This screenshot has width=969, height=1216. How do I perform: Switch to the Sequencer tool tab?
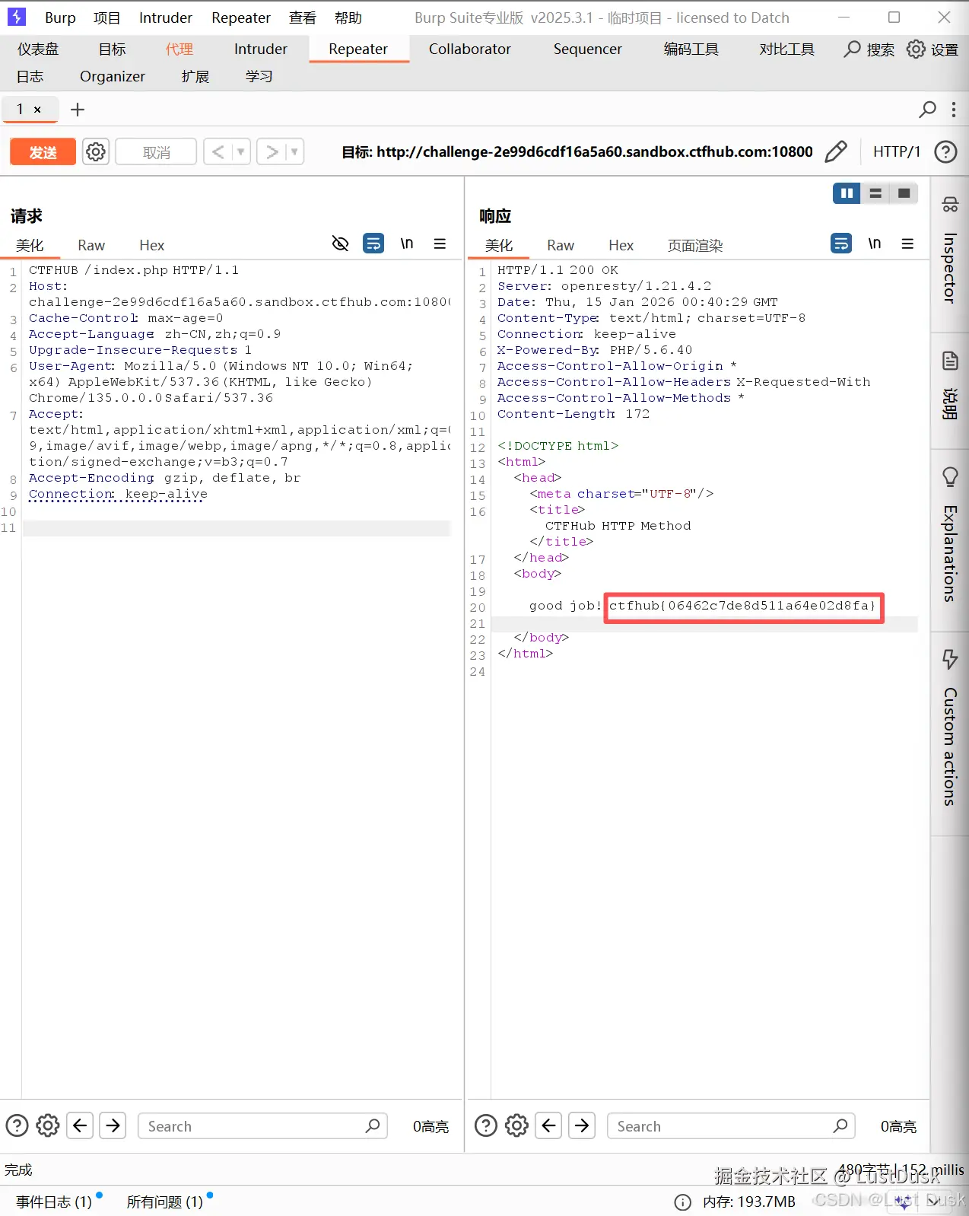point(588,49)
